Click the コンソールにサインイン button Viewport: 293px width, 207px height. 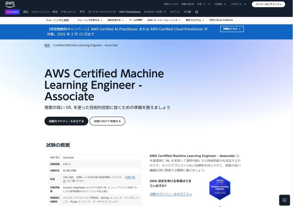(x=268, y=4)
